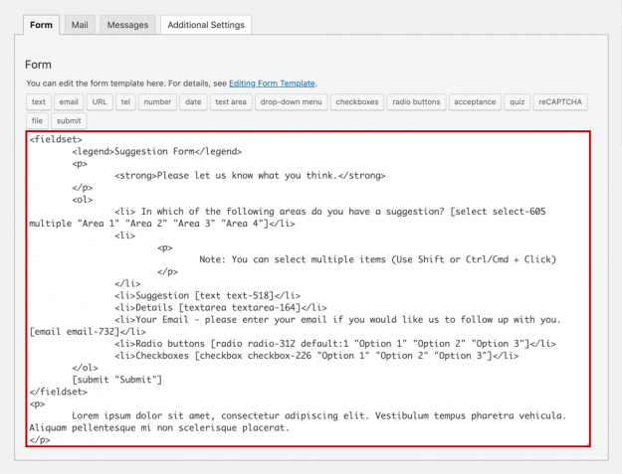Add a radio buttons tag
Image resolution: width=622 pixels, height=474 pixels.
pyautogui.click(x=416, y=101)
